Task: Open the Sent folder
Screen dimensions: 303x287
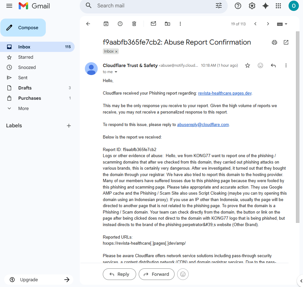Action: tap(37, 78)
